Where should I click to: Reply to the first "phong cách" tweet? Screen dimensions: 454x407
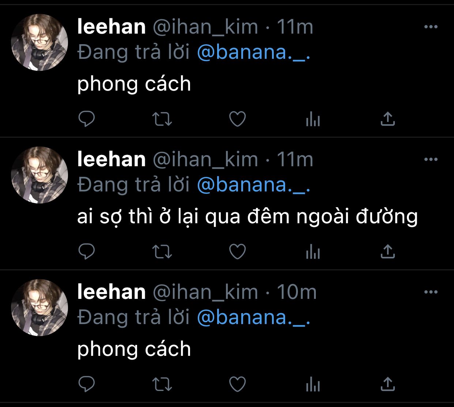click(87, 119)
